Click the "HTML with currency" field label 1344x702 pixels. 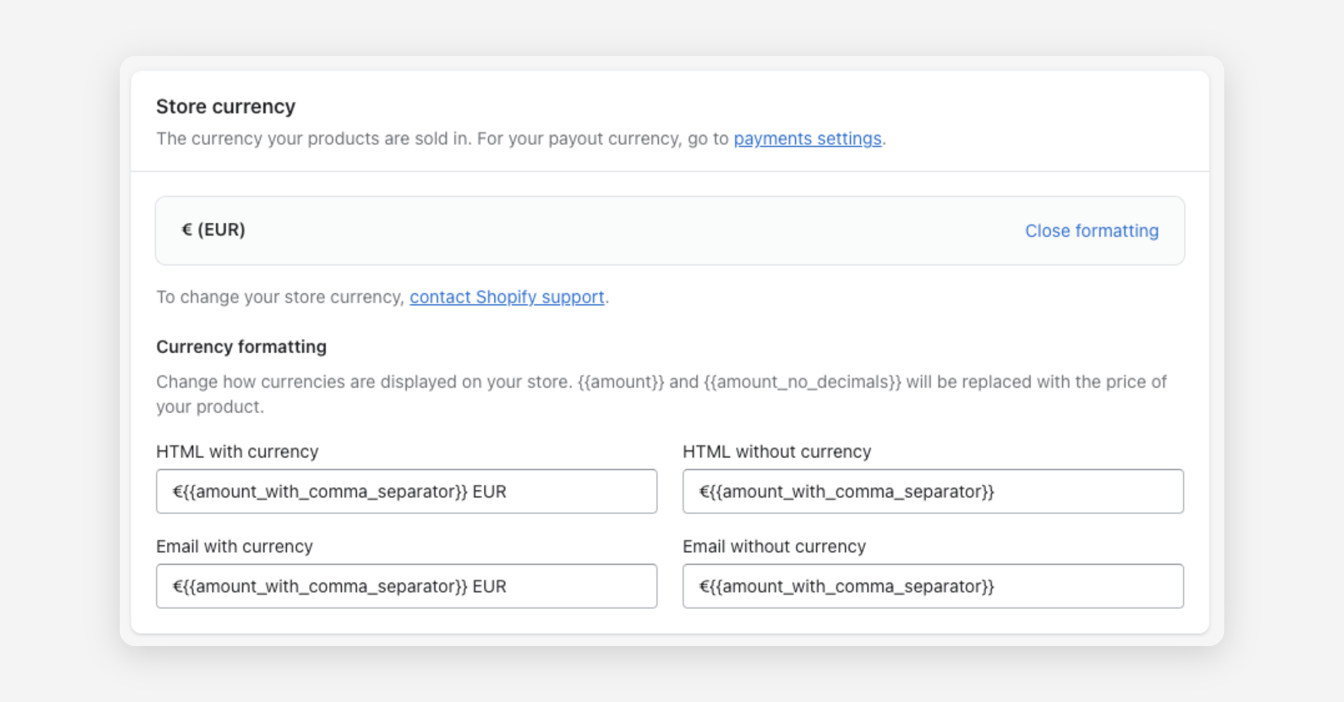237,452
